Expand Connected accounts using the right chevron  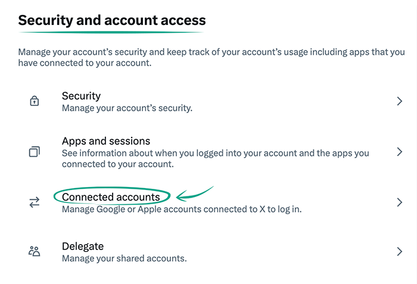(400, 202)
